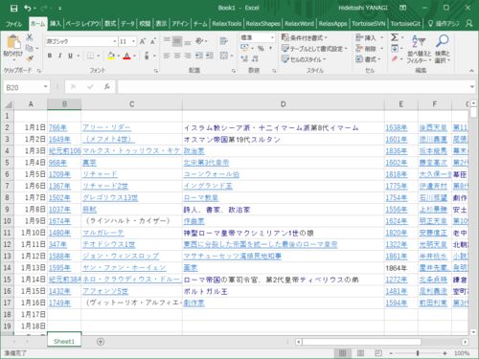479x359 pixels.
Task: Open the number format dropdown
Action: point(272,38)
